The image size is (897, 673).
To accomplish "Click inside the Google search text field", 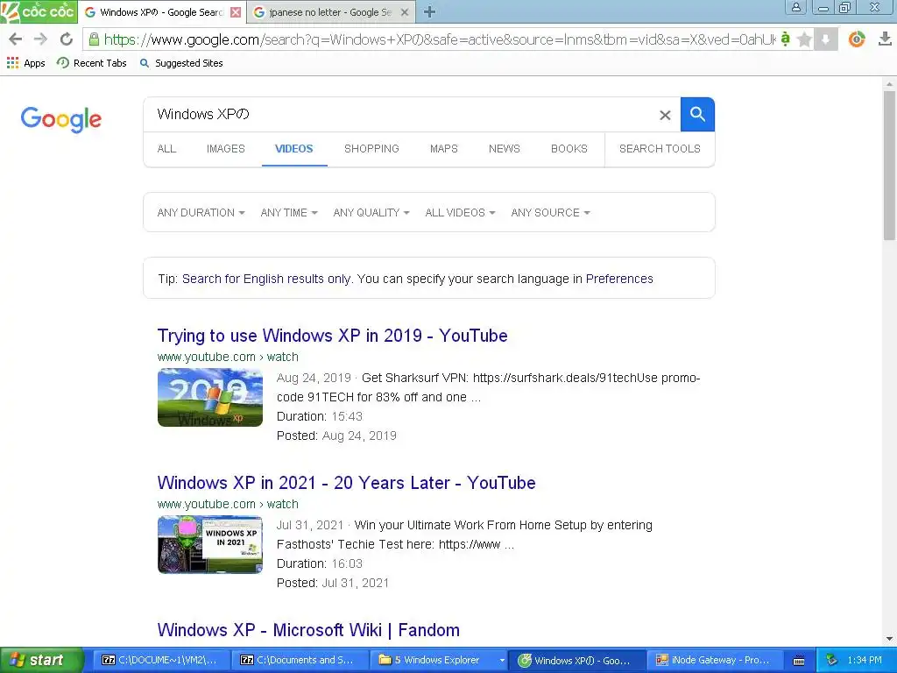I will click(x=400, y=115).
